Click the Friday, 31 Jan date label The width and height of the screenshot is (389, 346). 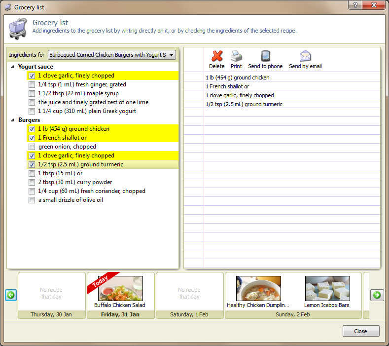click(120, 314)
